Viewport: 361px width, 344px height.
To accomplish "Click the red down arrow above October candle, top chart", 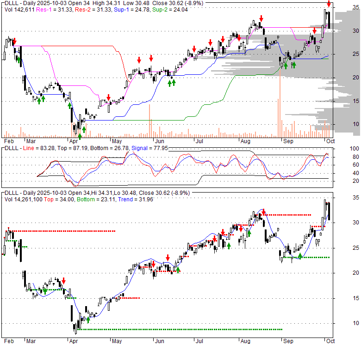I will 329,4.
